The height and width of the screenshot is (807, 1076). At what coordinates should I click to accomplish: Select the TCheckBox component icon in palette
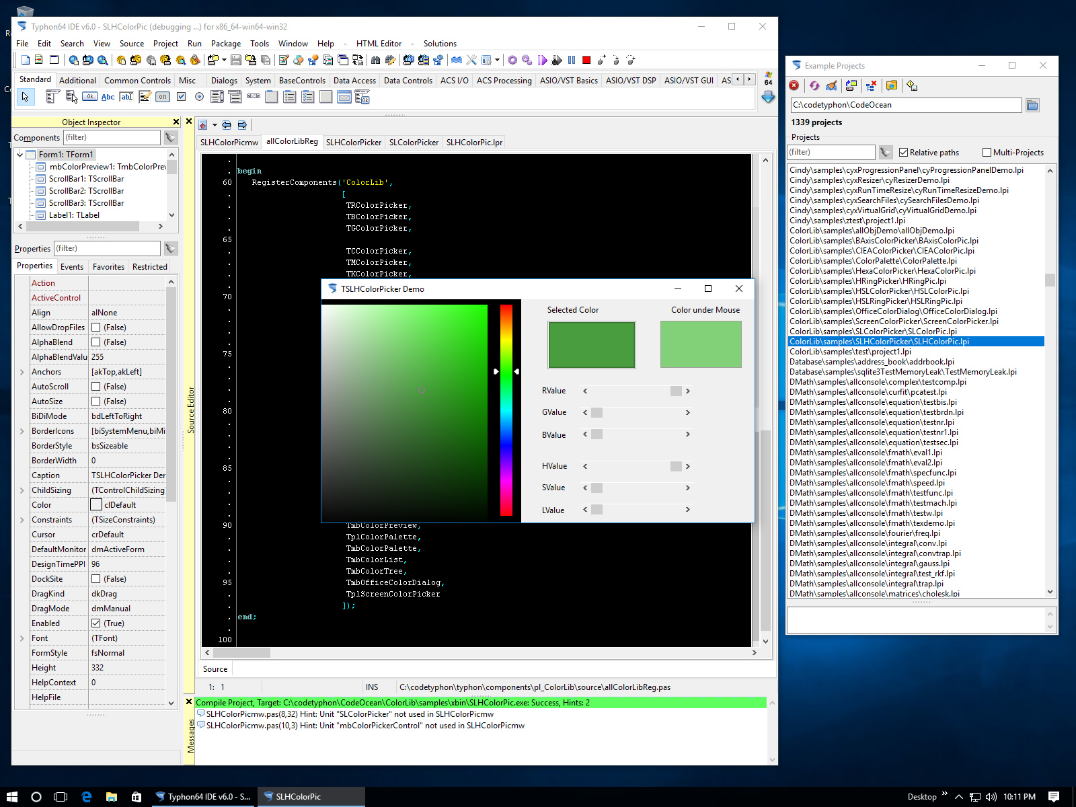point(181,97)
